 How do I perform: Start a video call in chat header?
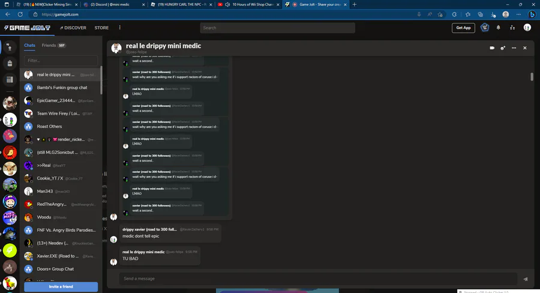pos(492,48)
